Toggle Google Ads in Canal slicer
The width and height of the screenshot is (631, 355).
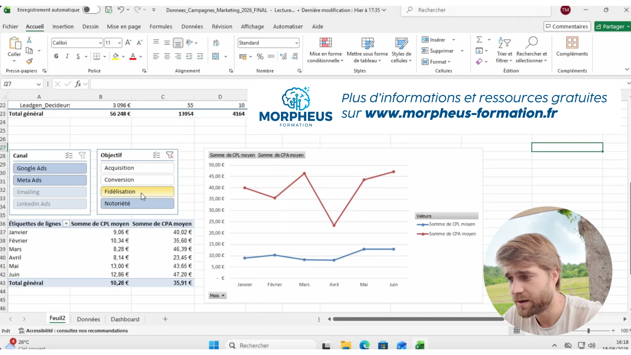[x=50, y=168]
